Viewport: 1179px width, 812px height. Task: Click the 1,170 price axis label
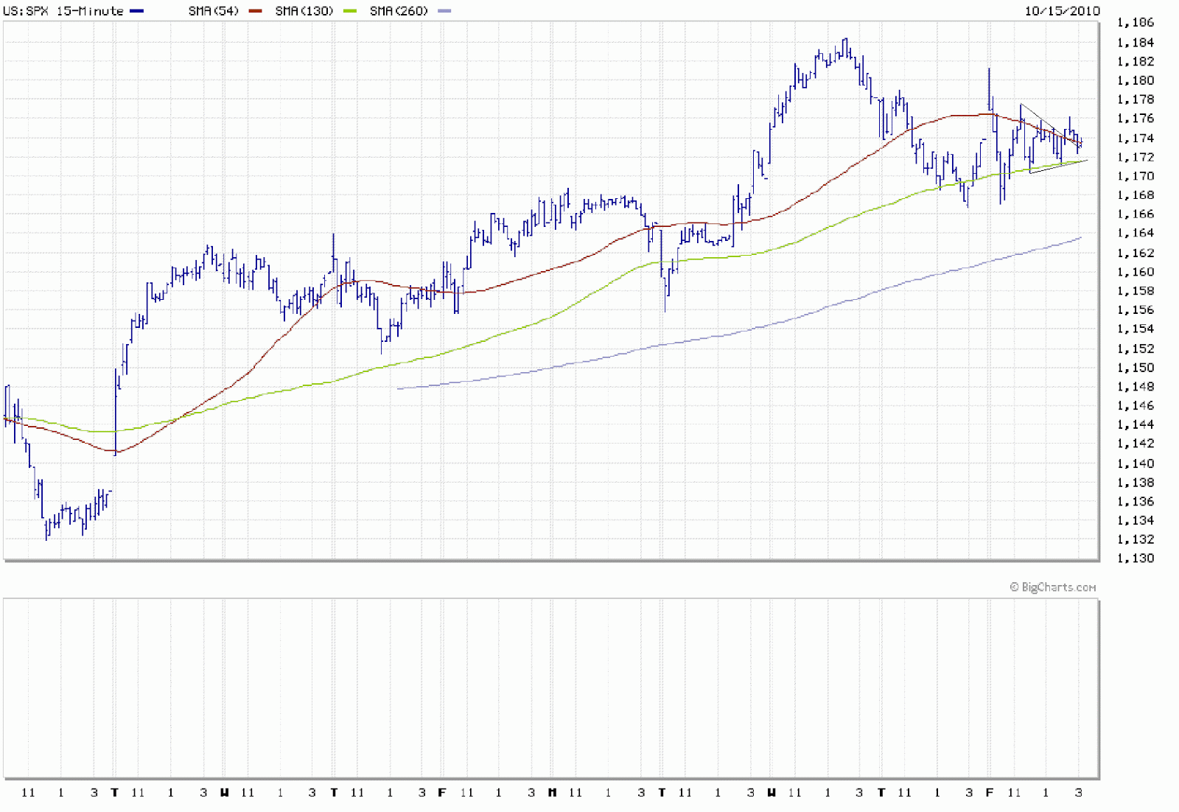click(1136, 176)
